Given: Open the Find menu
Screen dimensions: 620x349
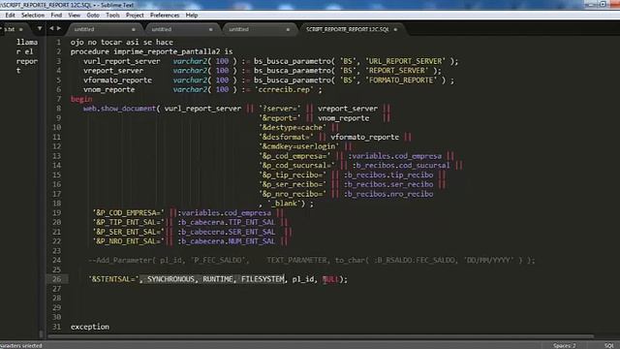Looking at the screenshot, I should 56,16.
